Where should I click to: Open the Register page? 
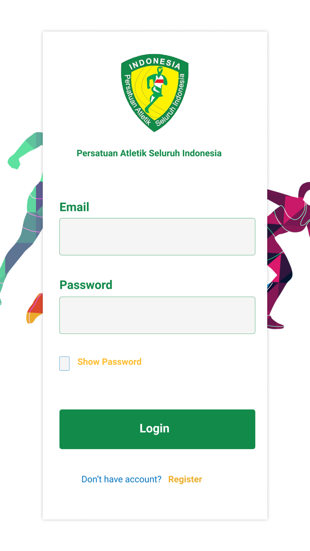[x=185, y=479]
